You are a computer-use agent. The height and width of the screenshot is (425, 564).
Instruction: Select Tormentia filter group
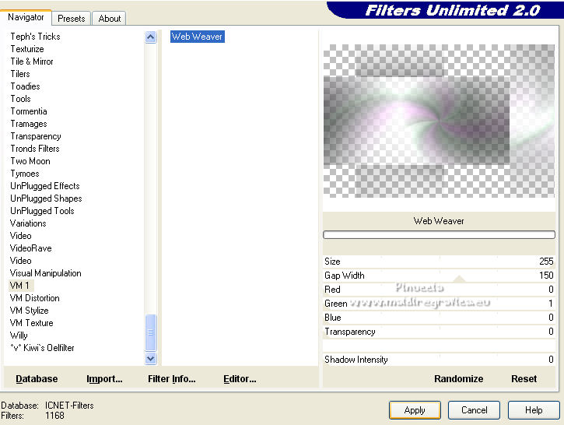[x=29, y=111]
